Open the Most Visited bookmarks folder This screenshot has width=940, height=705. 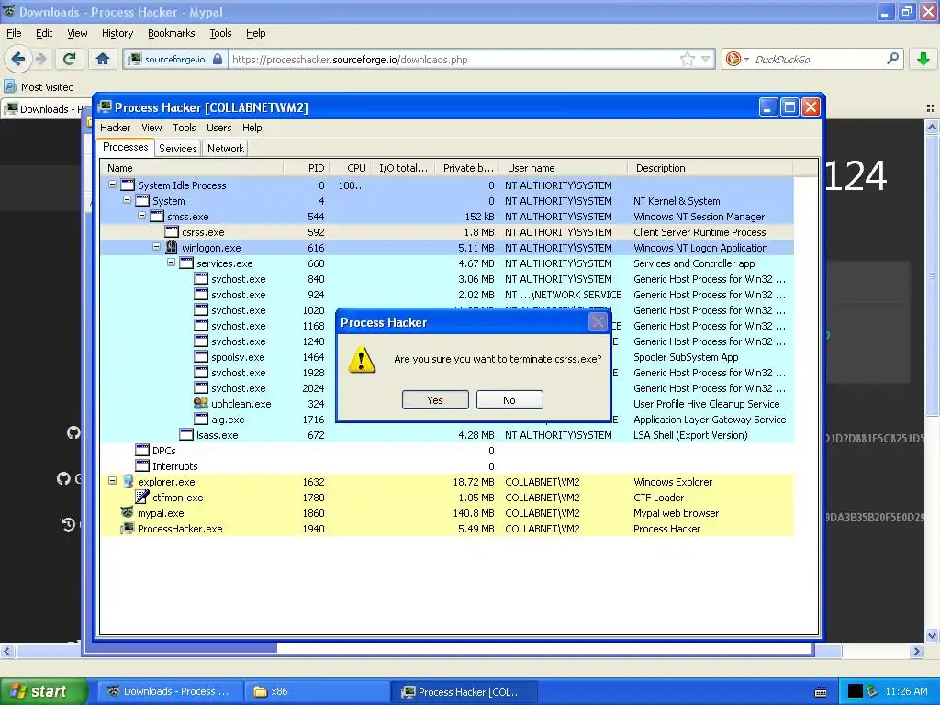[x=39, y=87]
